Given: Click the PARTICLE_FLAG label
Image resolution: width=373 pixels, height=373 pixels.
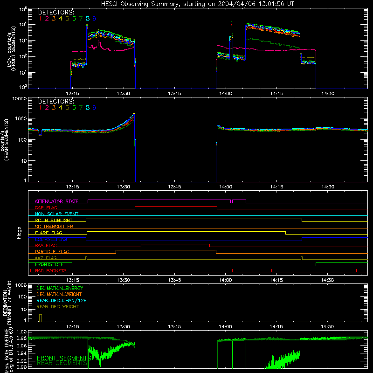Looking at the screenshot, I should point(52,251).
